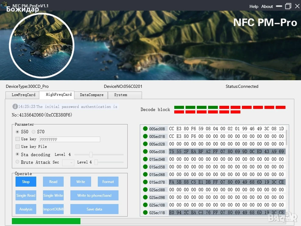This screenshot has height=226, width=301.
Task: Click the 14:25:23 log message text
Action: (68, 106)
